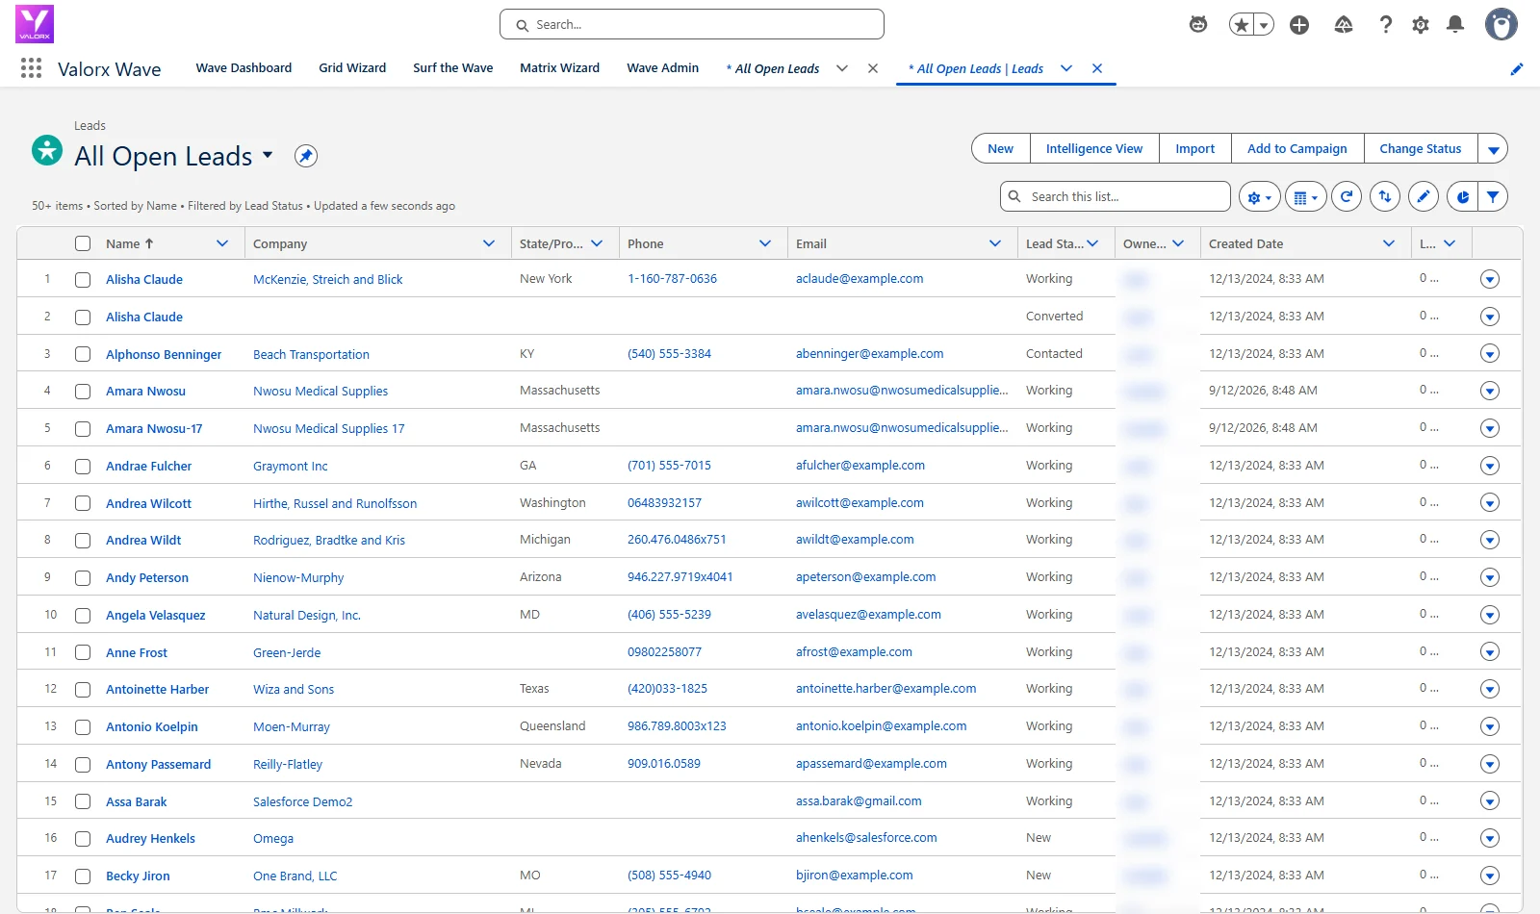This screenshot has height=914, width=1540.
Task: Click the New lead button
Action: [1001, 149]
